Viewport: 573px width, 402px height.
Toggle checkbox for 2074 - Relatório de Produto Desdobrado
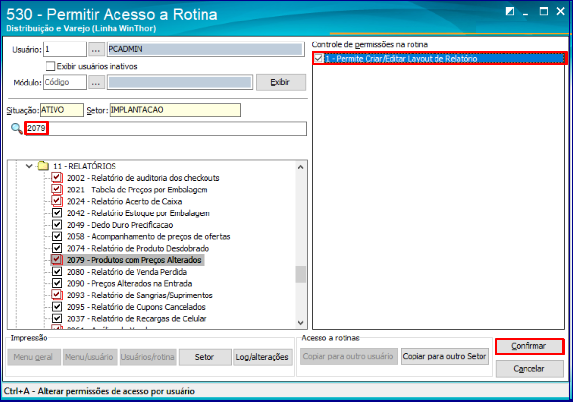(57, 248)
